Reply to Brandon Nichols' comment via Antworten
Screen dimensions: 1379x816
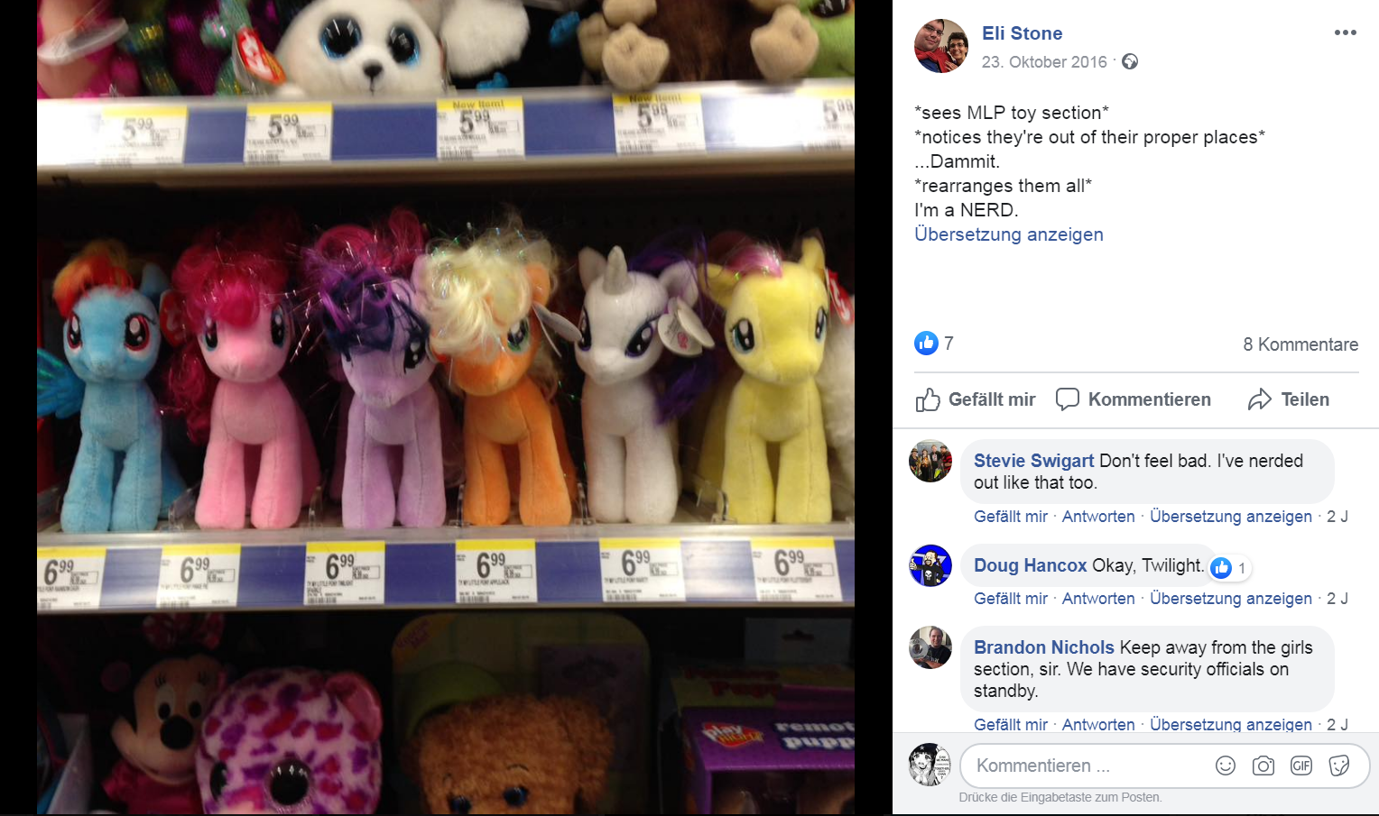click(x=1098, y=725)
